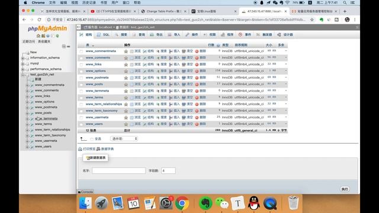The width and height of the screenshot is (379, 213).
Task: Click the structure icon for www_termmeta row
Action: pos(144,91)
